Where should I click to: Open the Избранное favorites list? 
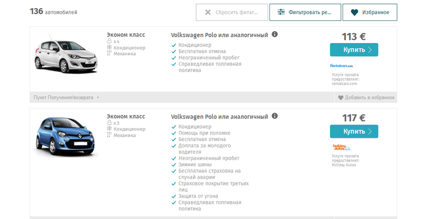pyautogui.click(x=370, y=12)
